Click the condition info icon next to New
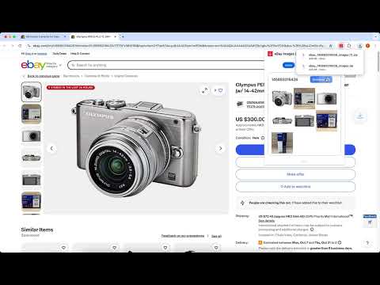The height and width of the screenshot is (285, 380). [263, 138]
